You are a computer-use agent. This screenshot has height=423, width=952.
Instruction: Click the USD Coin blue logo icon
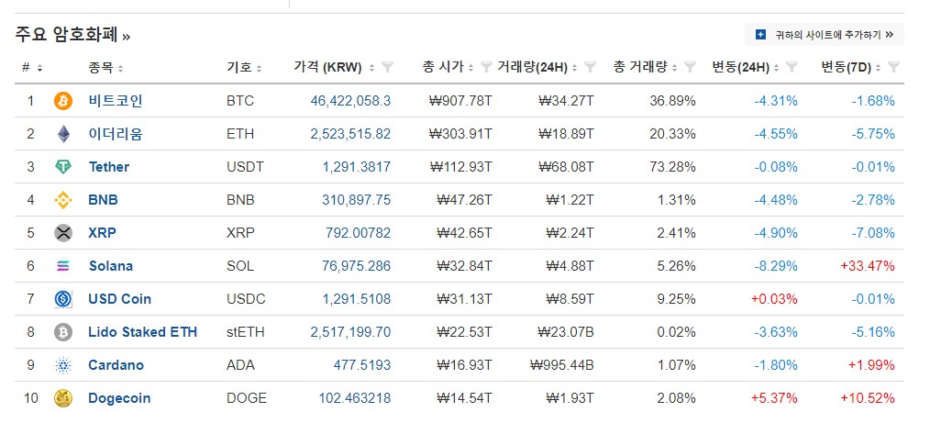click(x=63, y=299)
